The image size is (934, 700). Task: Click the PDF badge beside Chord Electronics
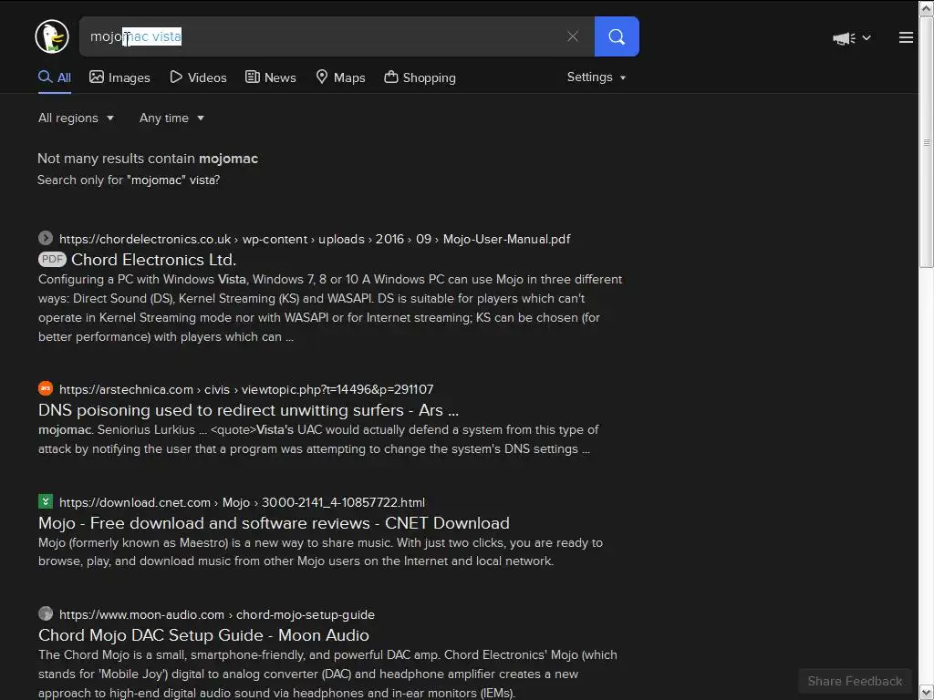click(52, 260)
